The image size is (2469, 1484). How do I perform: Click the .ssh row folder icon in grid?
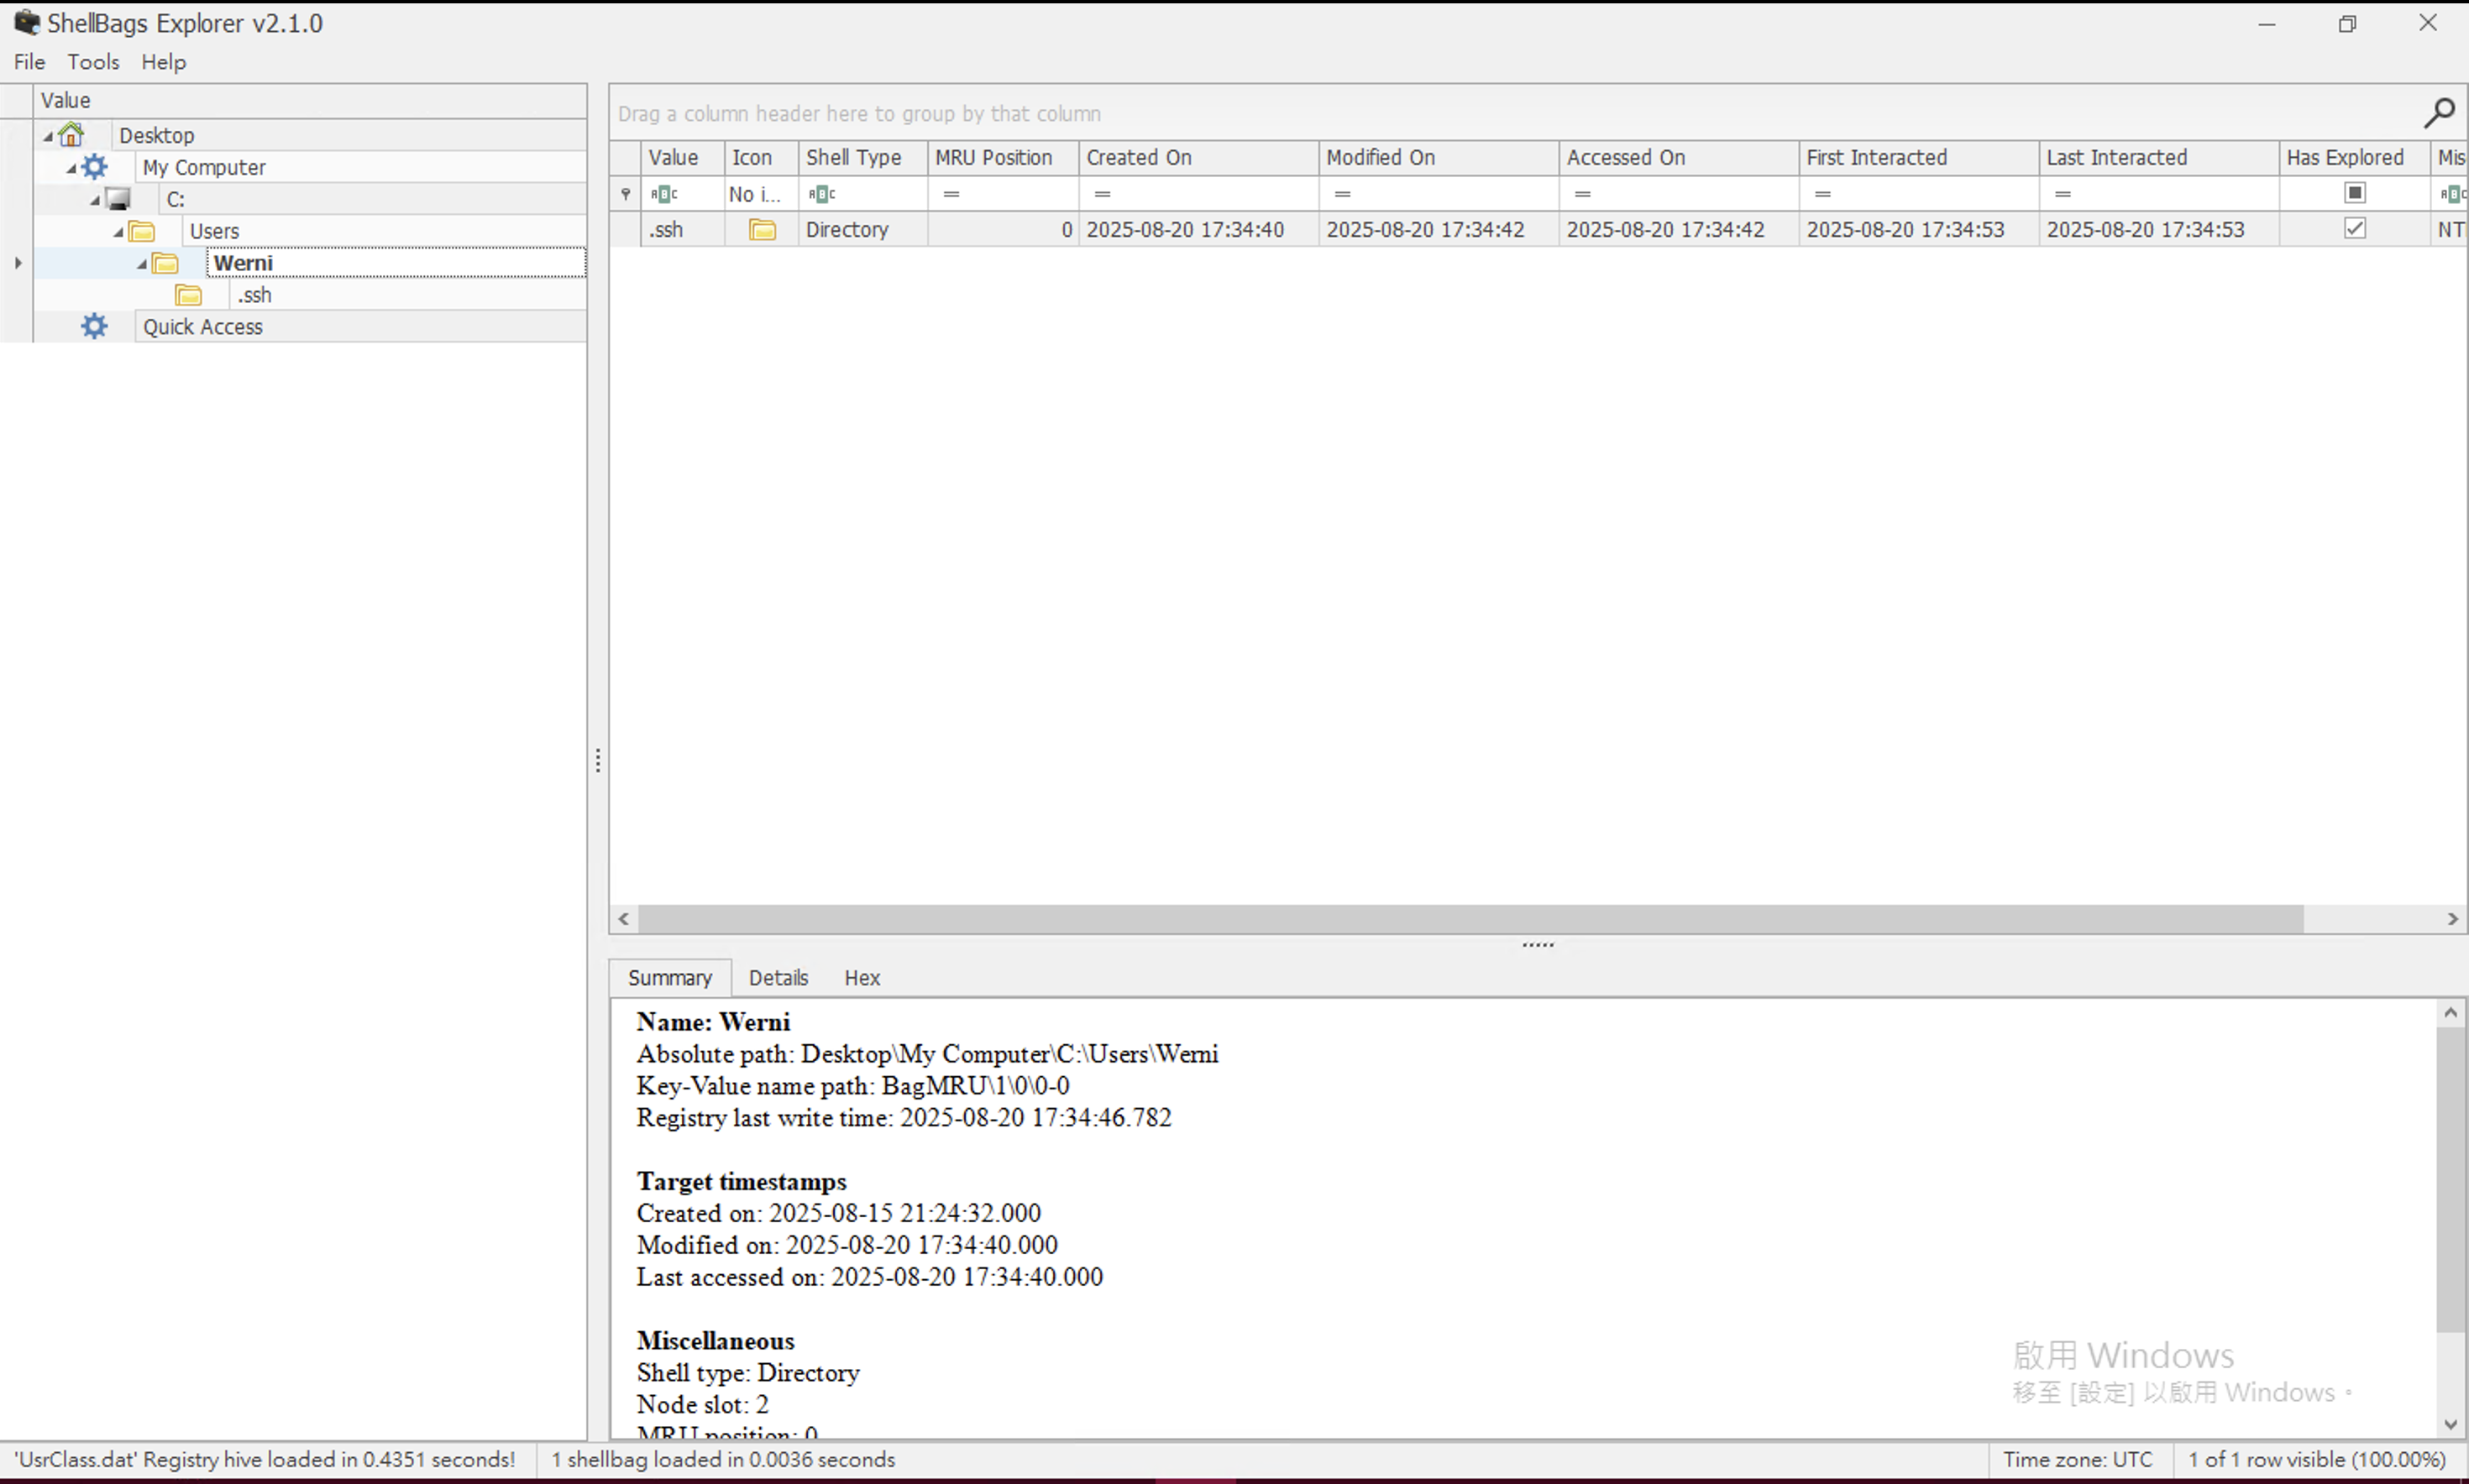(763, 230)
